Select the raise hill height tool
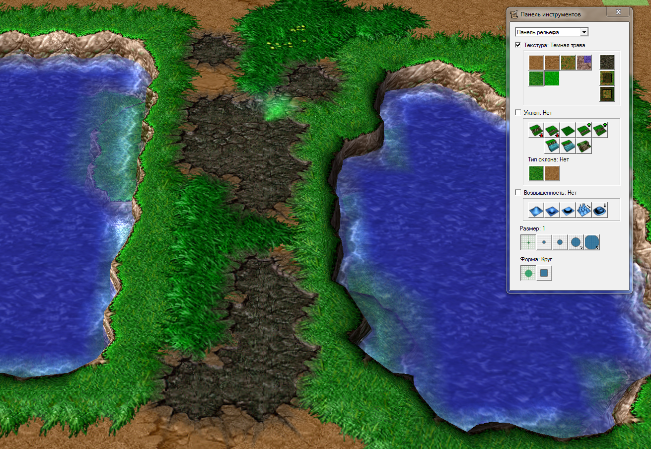 (536, 210)
